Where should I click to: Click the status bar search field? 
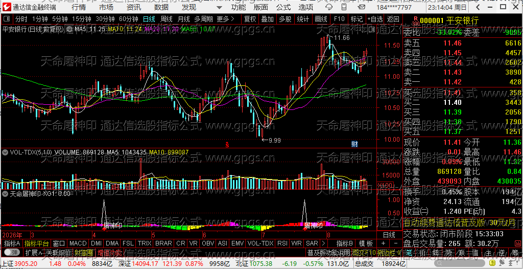coord(460,263)
